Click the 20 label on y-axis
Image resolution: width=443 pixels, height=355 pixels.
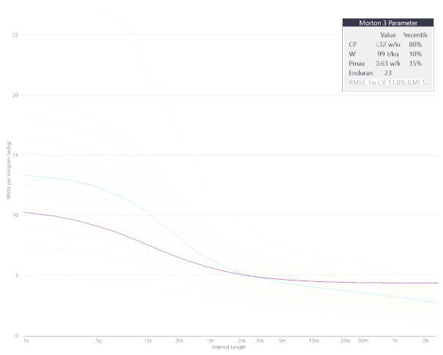pos(15,95)
